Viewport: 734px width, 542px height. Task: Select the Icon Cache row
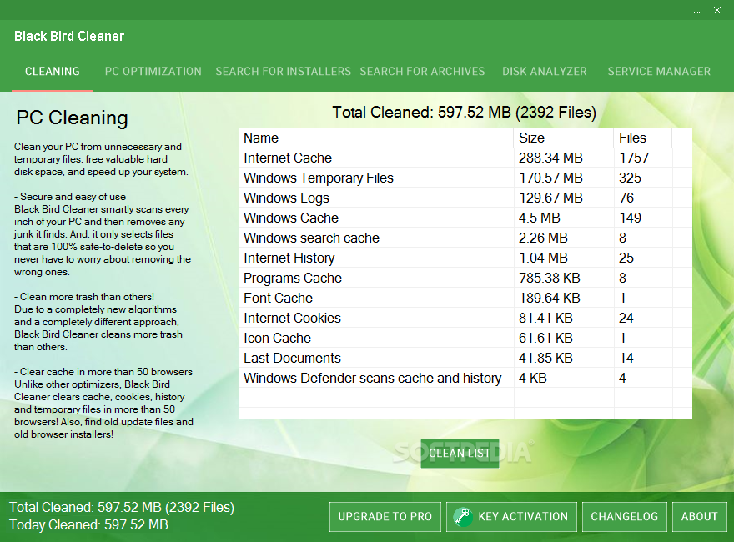tap(465, 338)
